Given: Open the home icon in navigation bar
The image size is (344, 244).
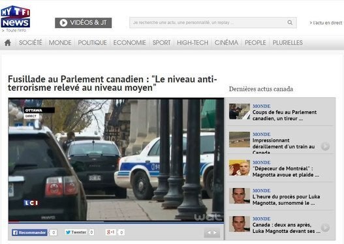Looking at the screenshot, I should click(x=8, y=42).
